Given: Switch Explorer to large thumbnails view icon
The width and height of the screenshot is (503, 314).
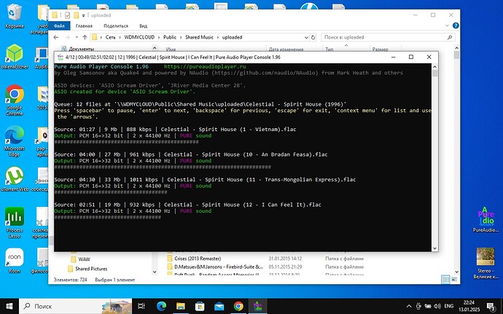Looking at the screenshot, I should coord(454,279).
